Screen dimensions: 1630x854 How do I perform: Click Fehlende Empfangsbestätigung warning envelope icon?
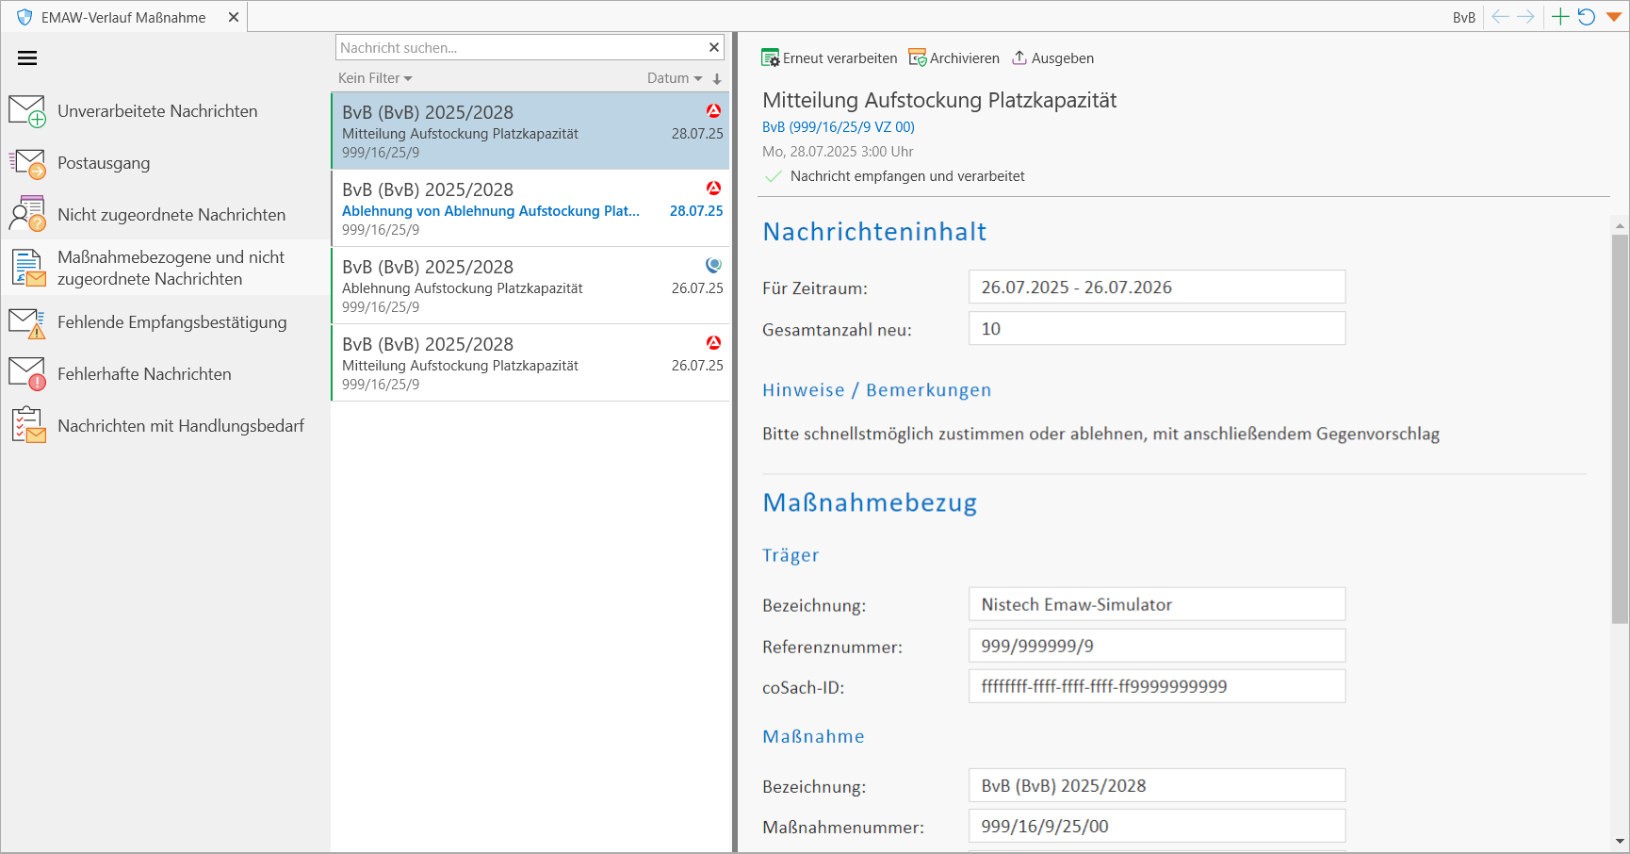[27, 323]
